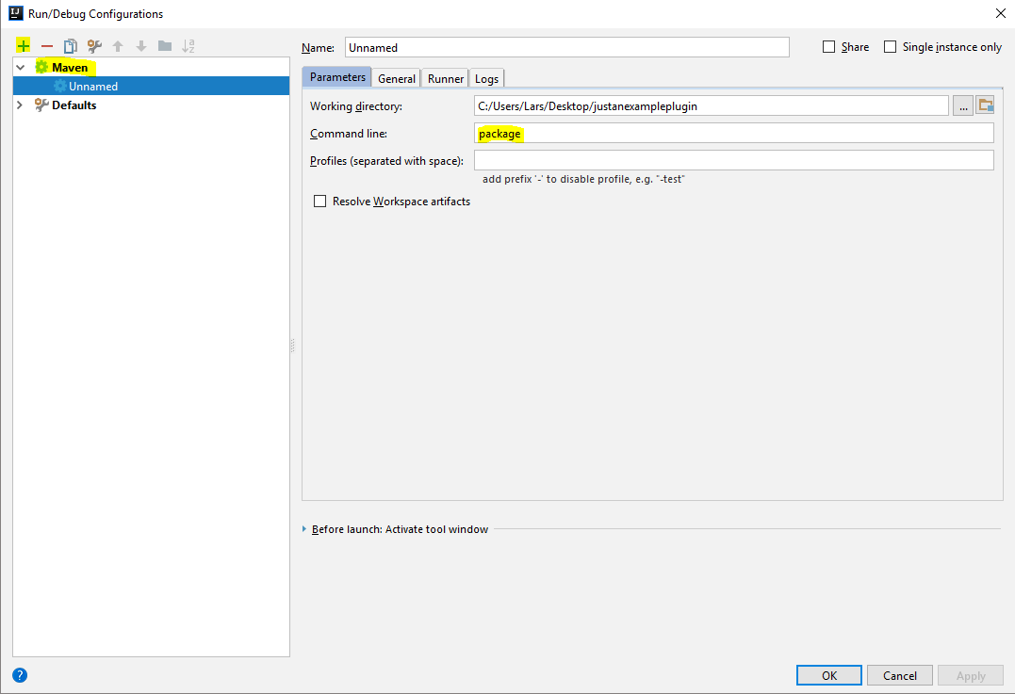Move configuration down in the list
1015x694 pixels.
tap(139, 45)
